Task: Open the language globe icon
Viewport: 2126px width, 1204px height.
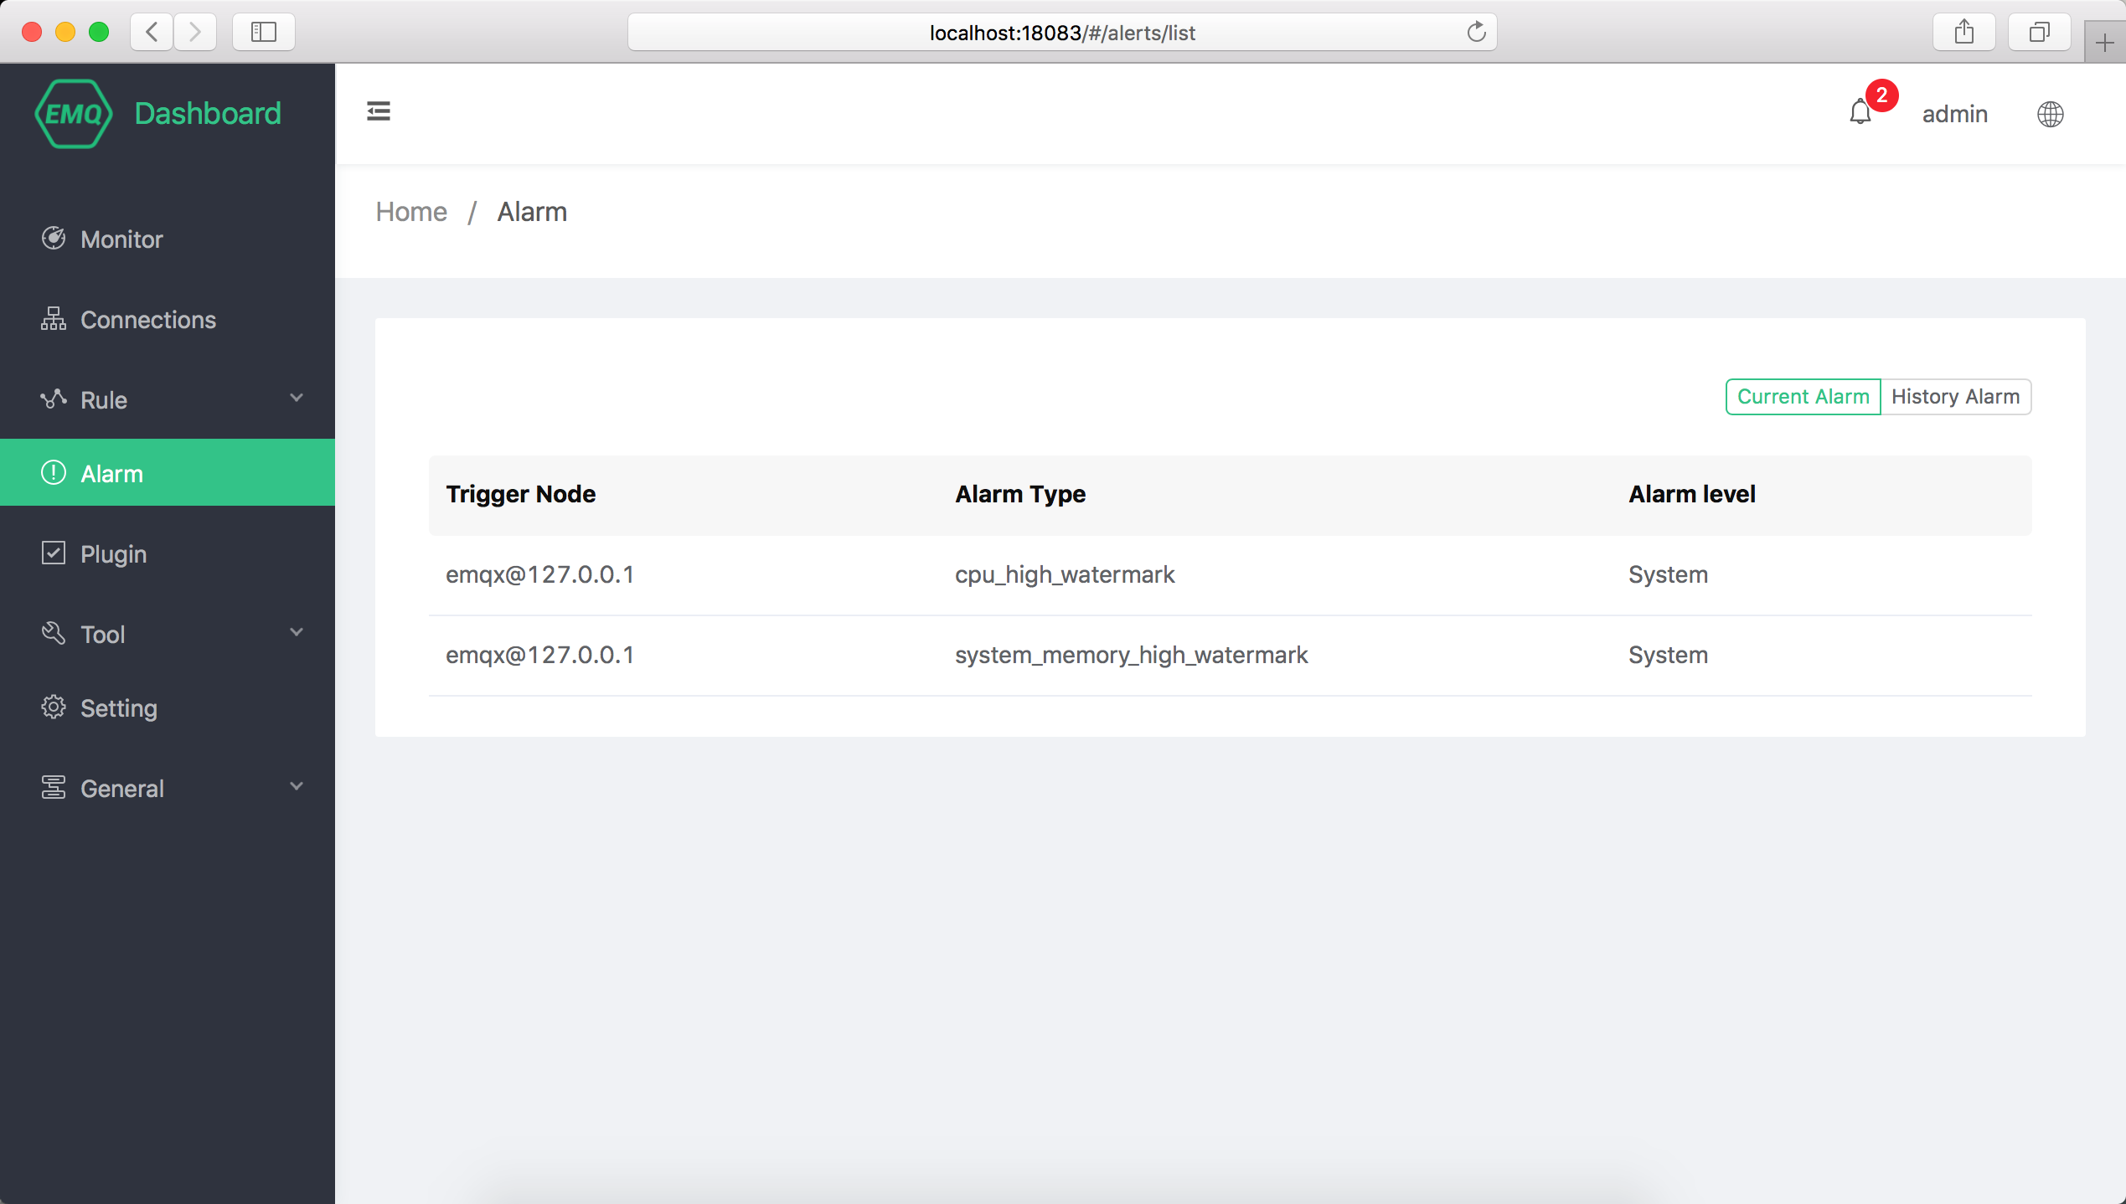Action: click(x=2050, y=114)
